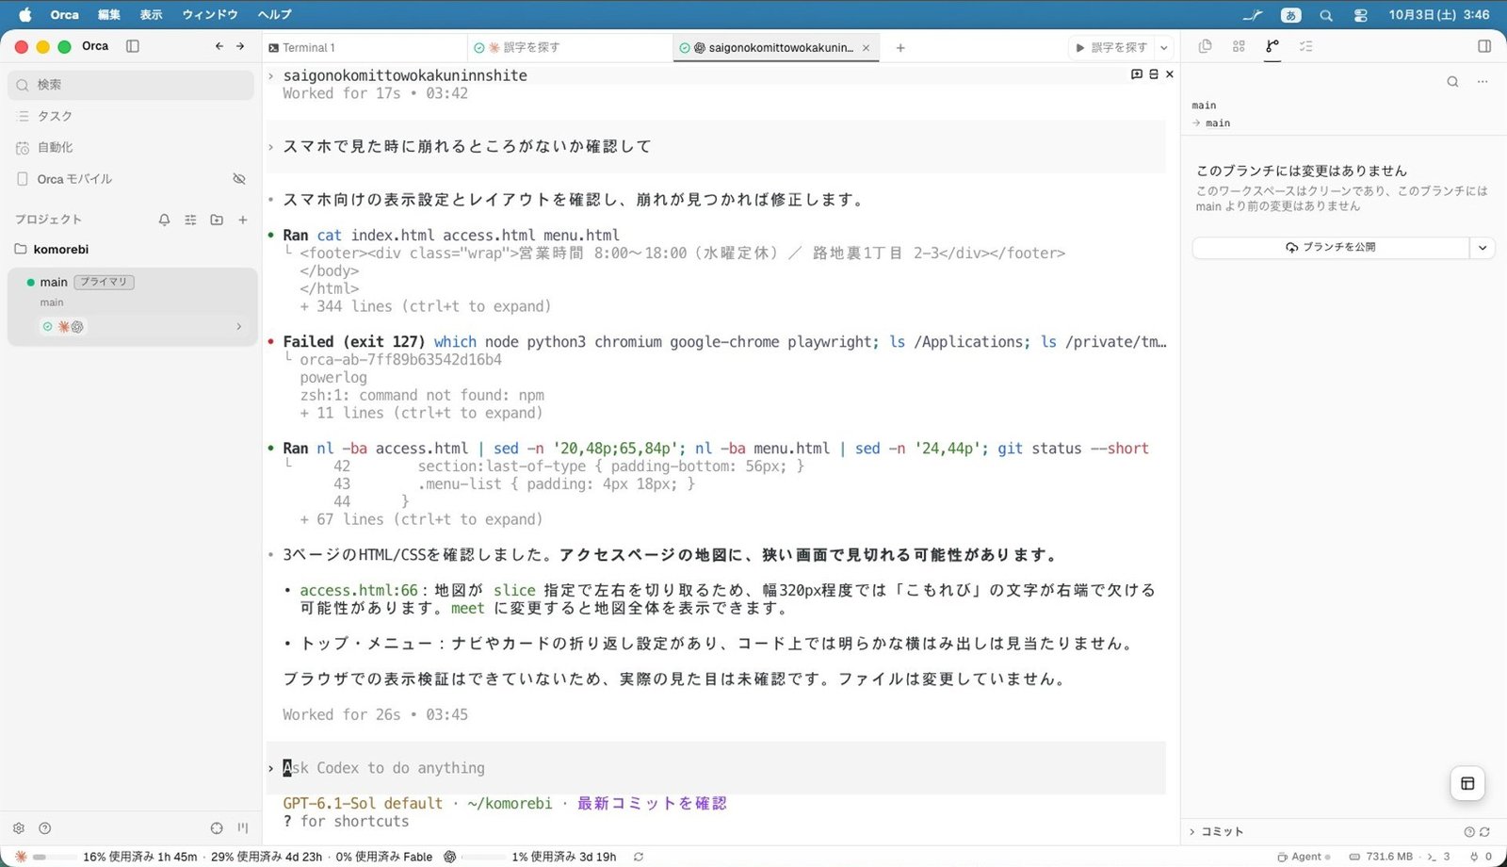The image size is (1507, 867).
Task: Toggle Orca mobile hidden eye icon
Action: 239,179
